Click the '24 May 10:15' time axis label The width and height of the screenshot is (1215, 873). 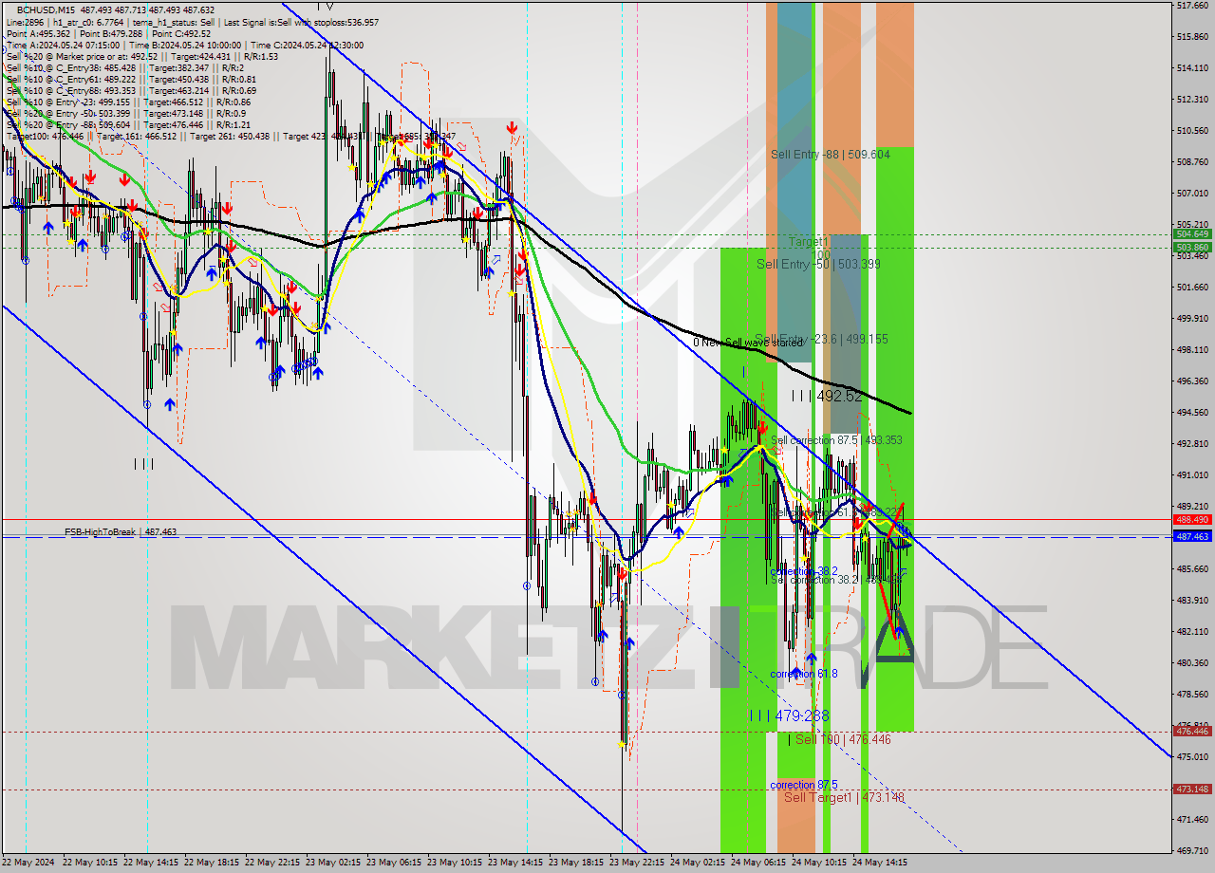click(x=819, y=863)
